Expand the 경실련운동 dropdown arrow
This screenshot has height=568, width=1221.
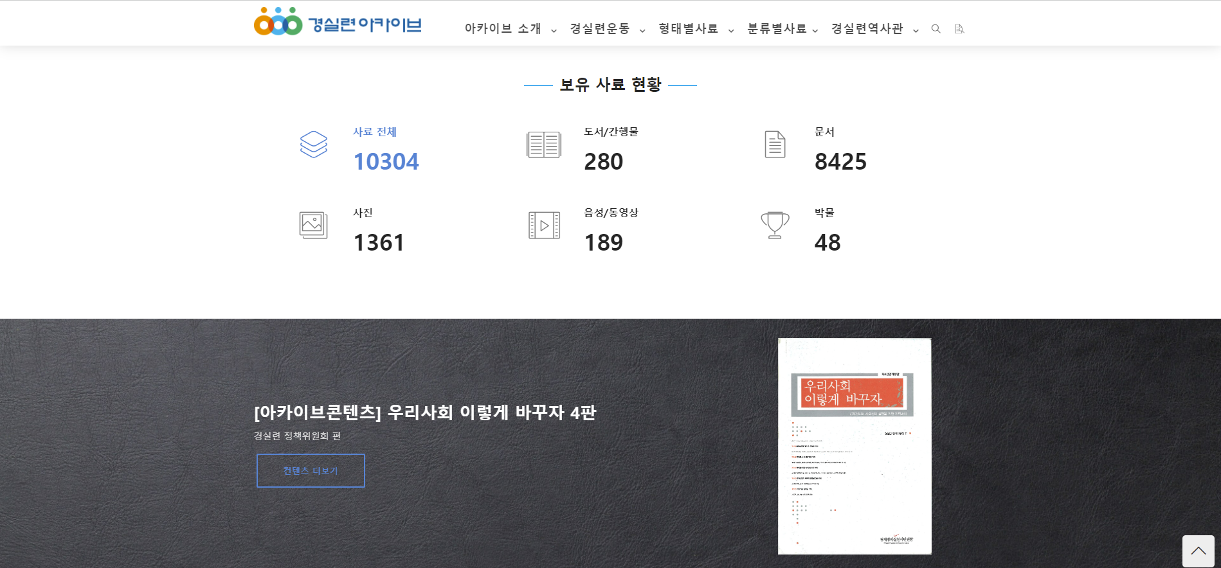642,31
